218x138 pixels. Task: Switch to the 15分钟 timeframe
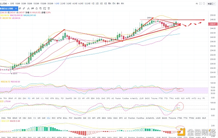coord(43,4)
